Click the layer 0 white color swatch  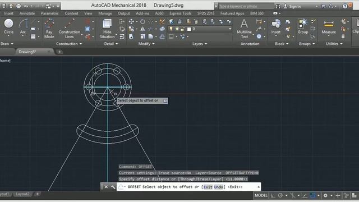coord(189,29)
